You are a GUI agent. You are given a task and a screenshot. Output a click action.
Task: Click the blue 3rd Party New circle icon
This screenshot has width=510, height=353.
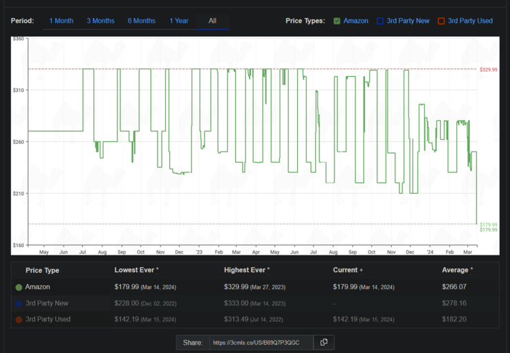coord(19,303)
